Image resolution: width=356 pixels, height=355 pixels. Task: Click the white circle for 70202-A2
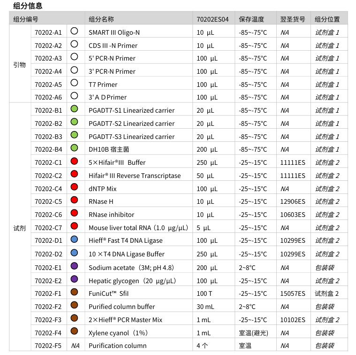coord(74,44)
